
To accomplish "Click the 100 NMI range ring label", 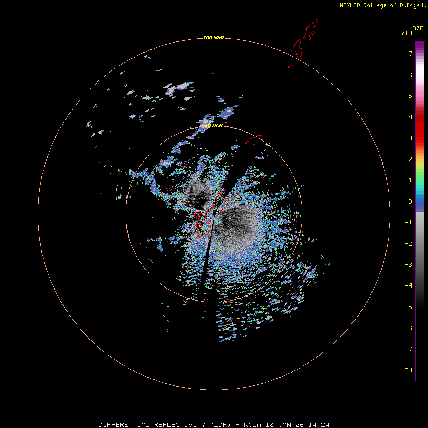I will click(x=214, y=38).
